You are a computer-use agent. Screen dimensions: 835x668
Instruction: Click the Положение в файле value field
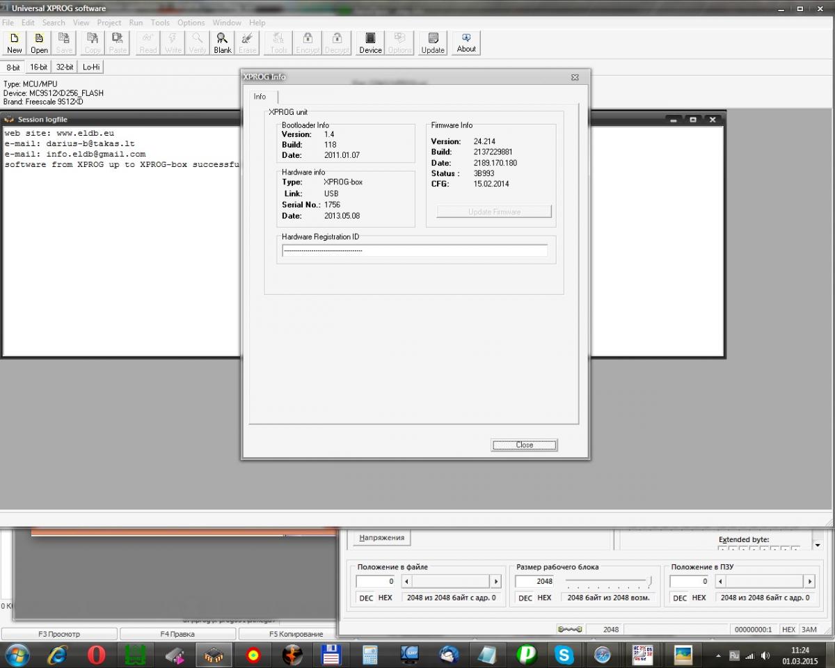(x=376, y=581)
